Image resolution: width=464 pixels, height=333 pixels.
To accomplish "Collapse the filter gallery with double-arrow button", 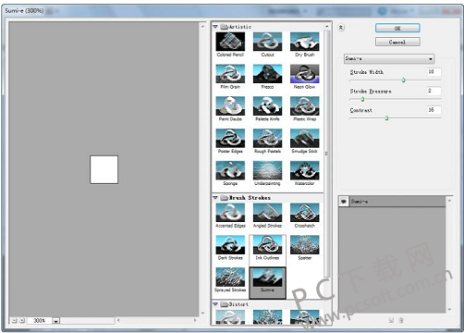I will point(341,28).
